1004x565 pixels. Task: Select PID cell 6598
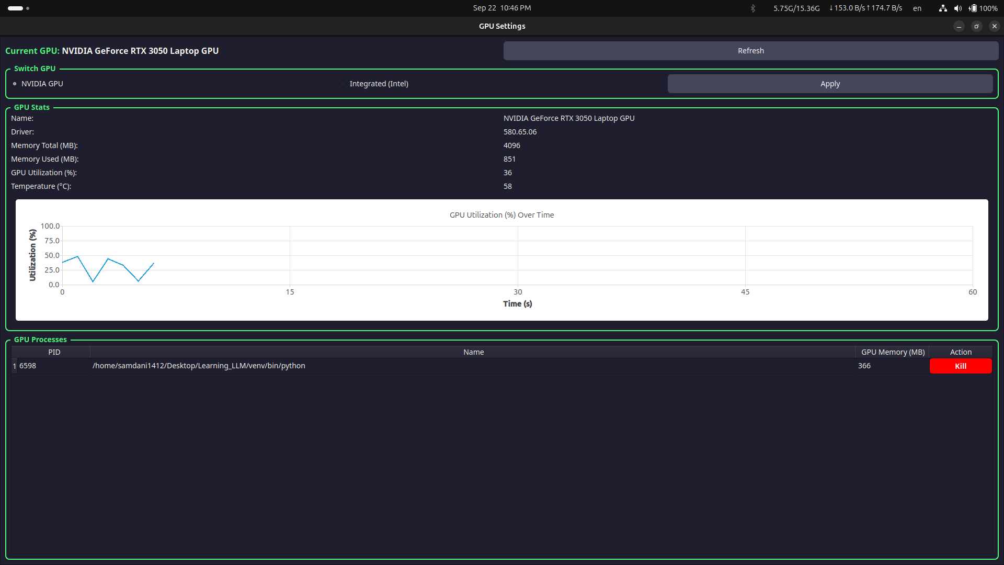pyautogui.click(x=54, y=366)
